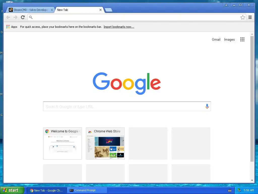Start voice search with the microphone

(207, 106)
